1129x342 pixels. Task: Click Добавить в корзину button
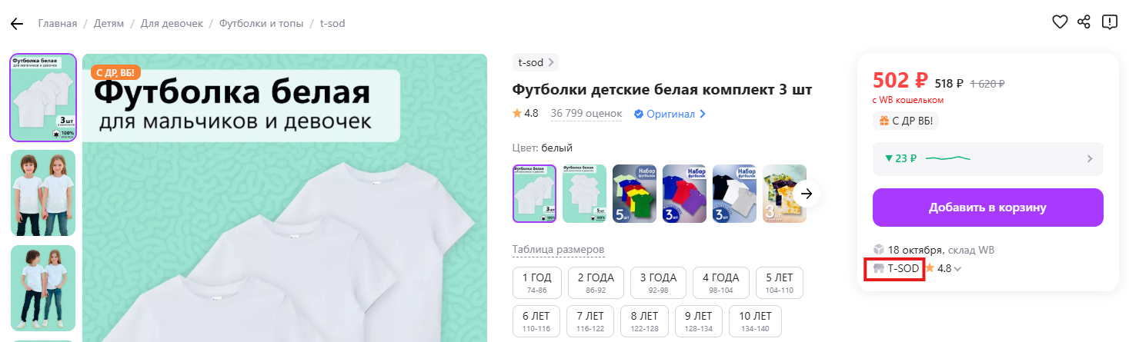click(x=988, y=208)
